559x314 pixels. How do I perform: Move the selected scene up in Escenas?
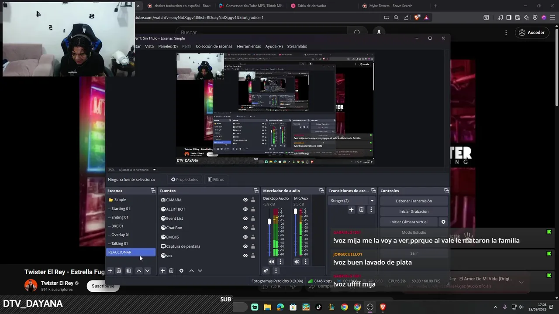click(x=139, y=271)
